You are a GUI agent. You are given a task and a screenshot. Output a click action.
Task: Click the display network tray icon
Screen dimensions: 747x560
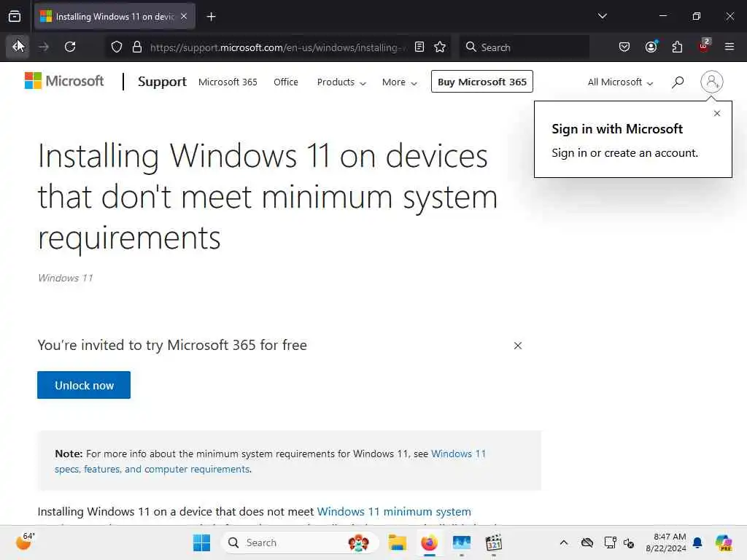610,542
